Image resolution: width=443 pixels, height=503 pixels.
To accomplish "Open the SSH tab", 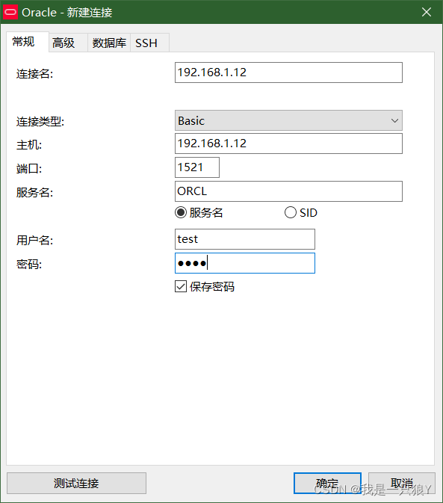I will point(146,43).
